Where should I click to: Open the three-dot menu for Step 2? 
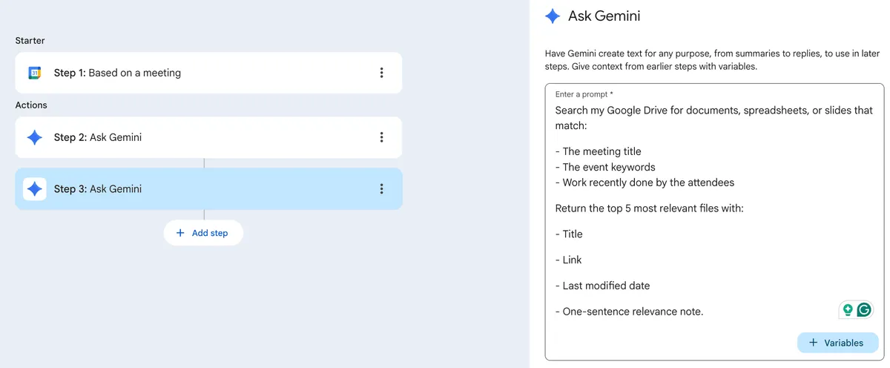click(381, 137)
